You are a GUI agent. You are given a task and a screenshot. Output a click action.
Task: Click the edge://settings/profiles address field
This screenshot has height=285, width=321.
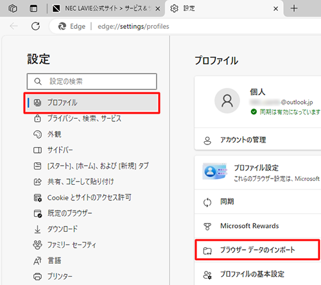(x=134, y=26)
